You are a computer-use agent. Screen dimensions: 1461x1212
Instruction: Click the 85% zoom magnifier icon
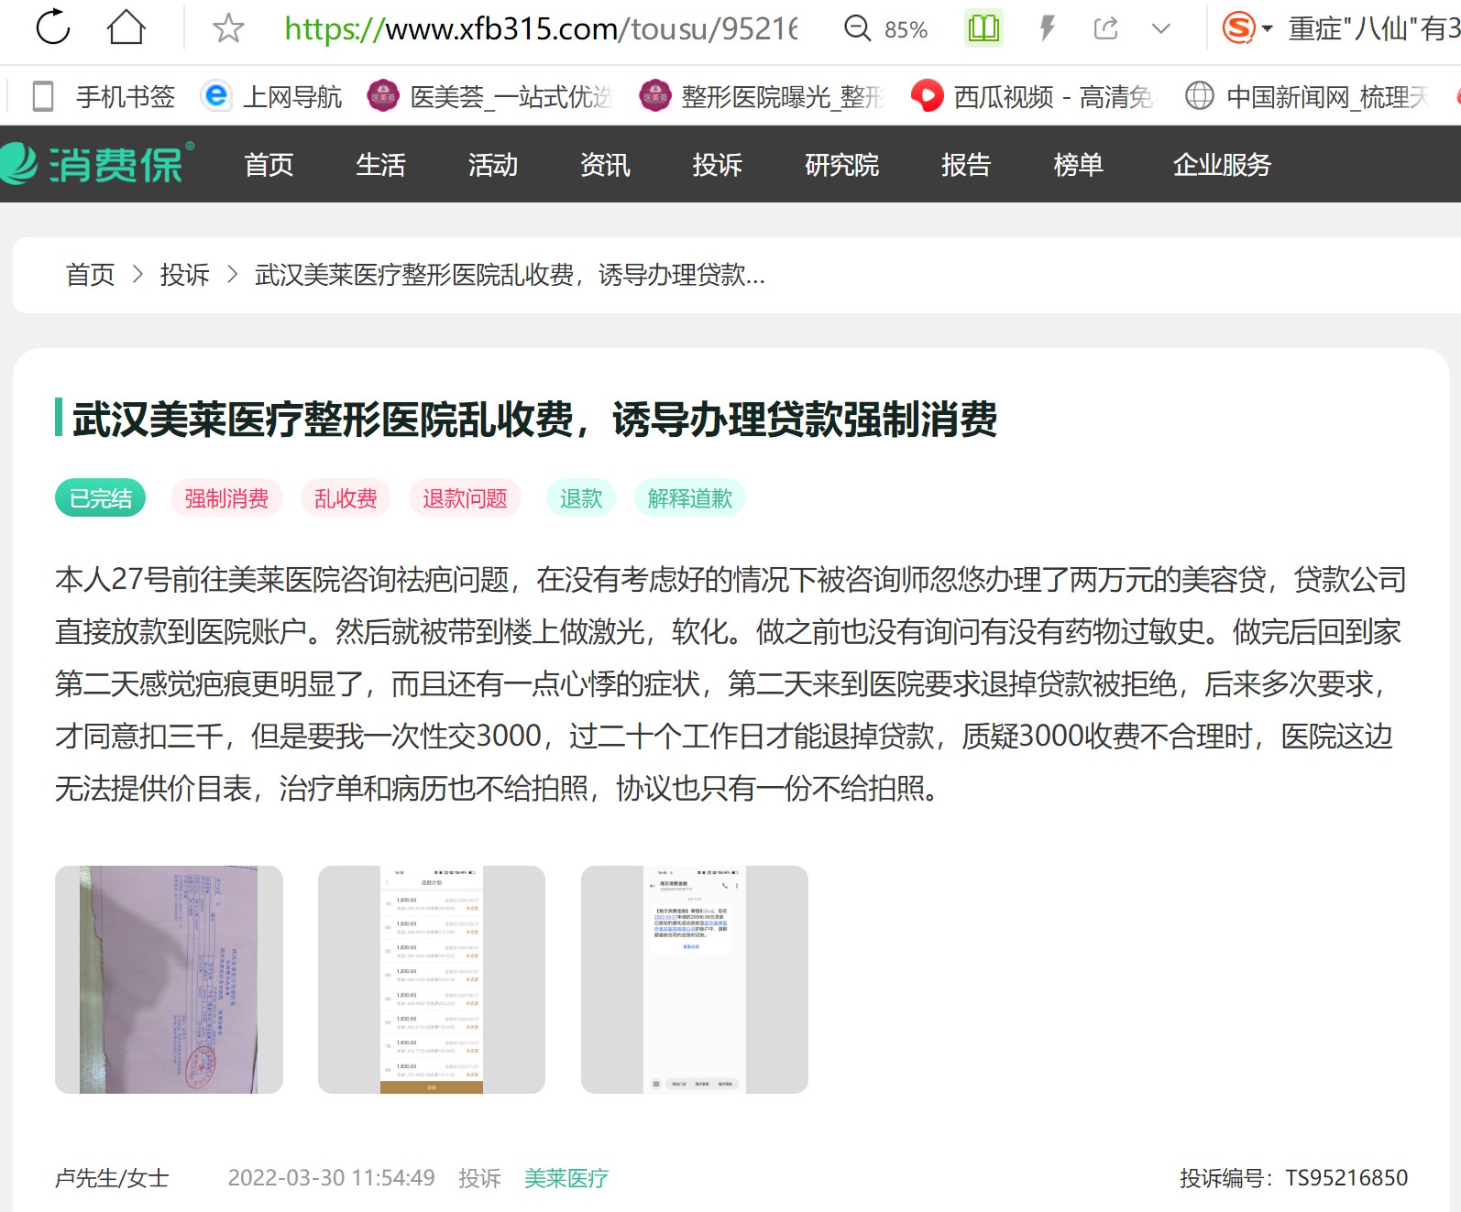(858, 28)
